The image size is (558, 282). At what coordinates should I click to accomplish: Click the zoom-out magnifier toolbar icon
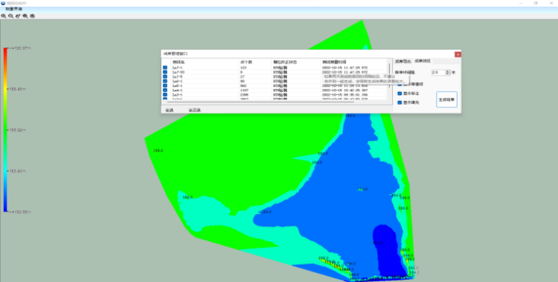click(10, 16)
